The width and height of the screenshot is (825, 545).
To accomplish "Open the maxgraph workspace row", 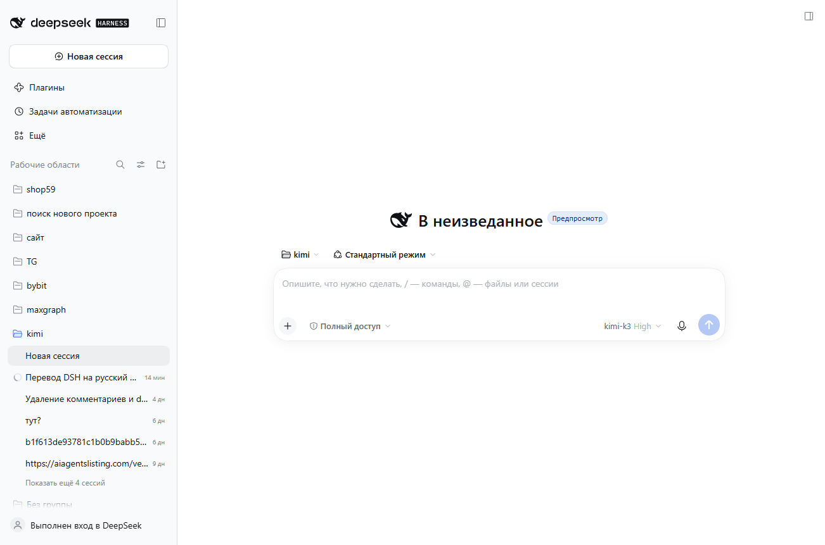I will tap(89, 310).
